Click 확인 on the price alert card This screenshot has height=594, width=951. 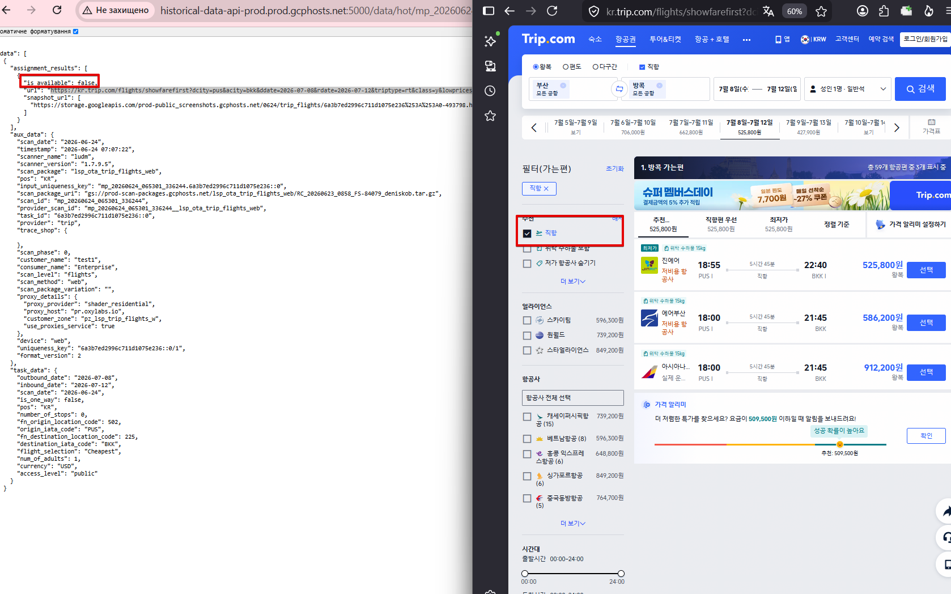pyautogui.click(x=926, y=436)
